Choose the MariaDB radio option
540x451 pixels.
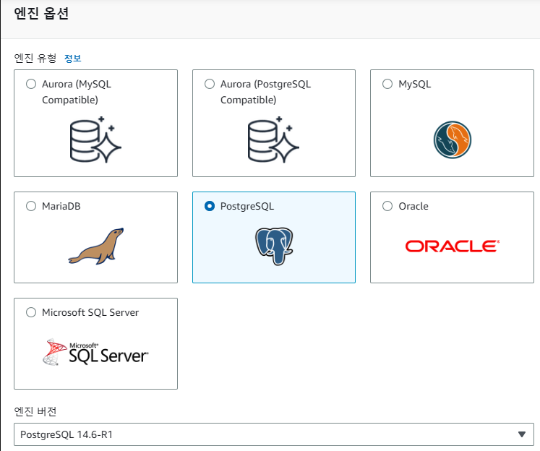point(31,206)
